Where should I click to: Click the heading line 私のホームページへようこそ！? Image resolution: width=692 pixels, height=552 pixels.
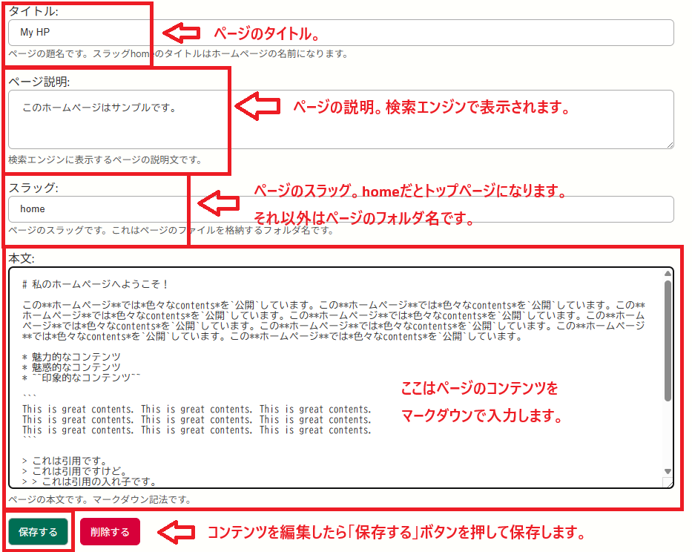point(96,284)
